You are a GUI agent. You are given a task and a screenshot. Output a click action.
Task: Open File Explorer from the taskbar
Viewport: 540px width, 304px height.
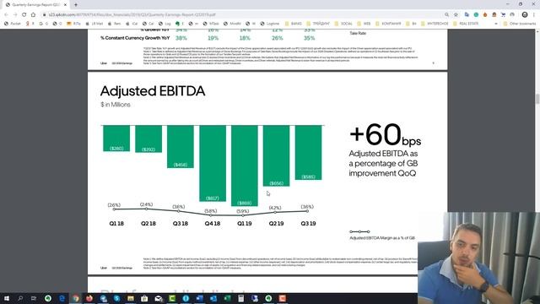(x=131, y=298)
